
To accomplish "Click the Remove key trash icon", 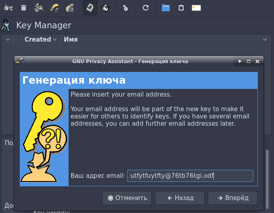I will (23, 8).
